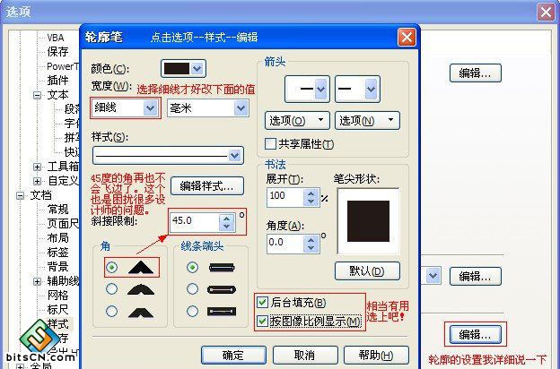Expand the 自定义 tree node
Screen dimensions: 560x369
tap(37, 181)
